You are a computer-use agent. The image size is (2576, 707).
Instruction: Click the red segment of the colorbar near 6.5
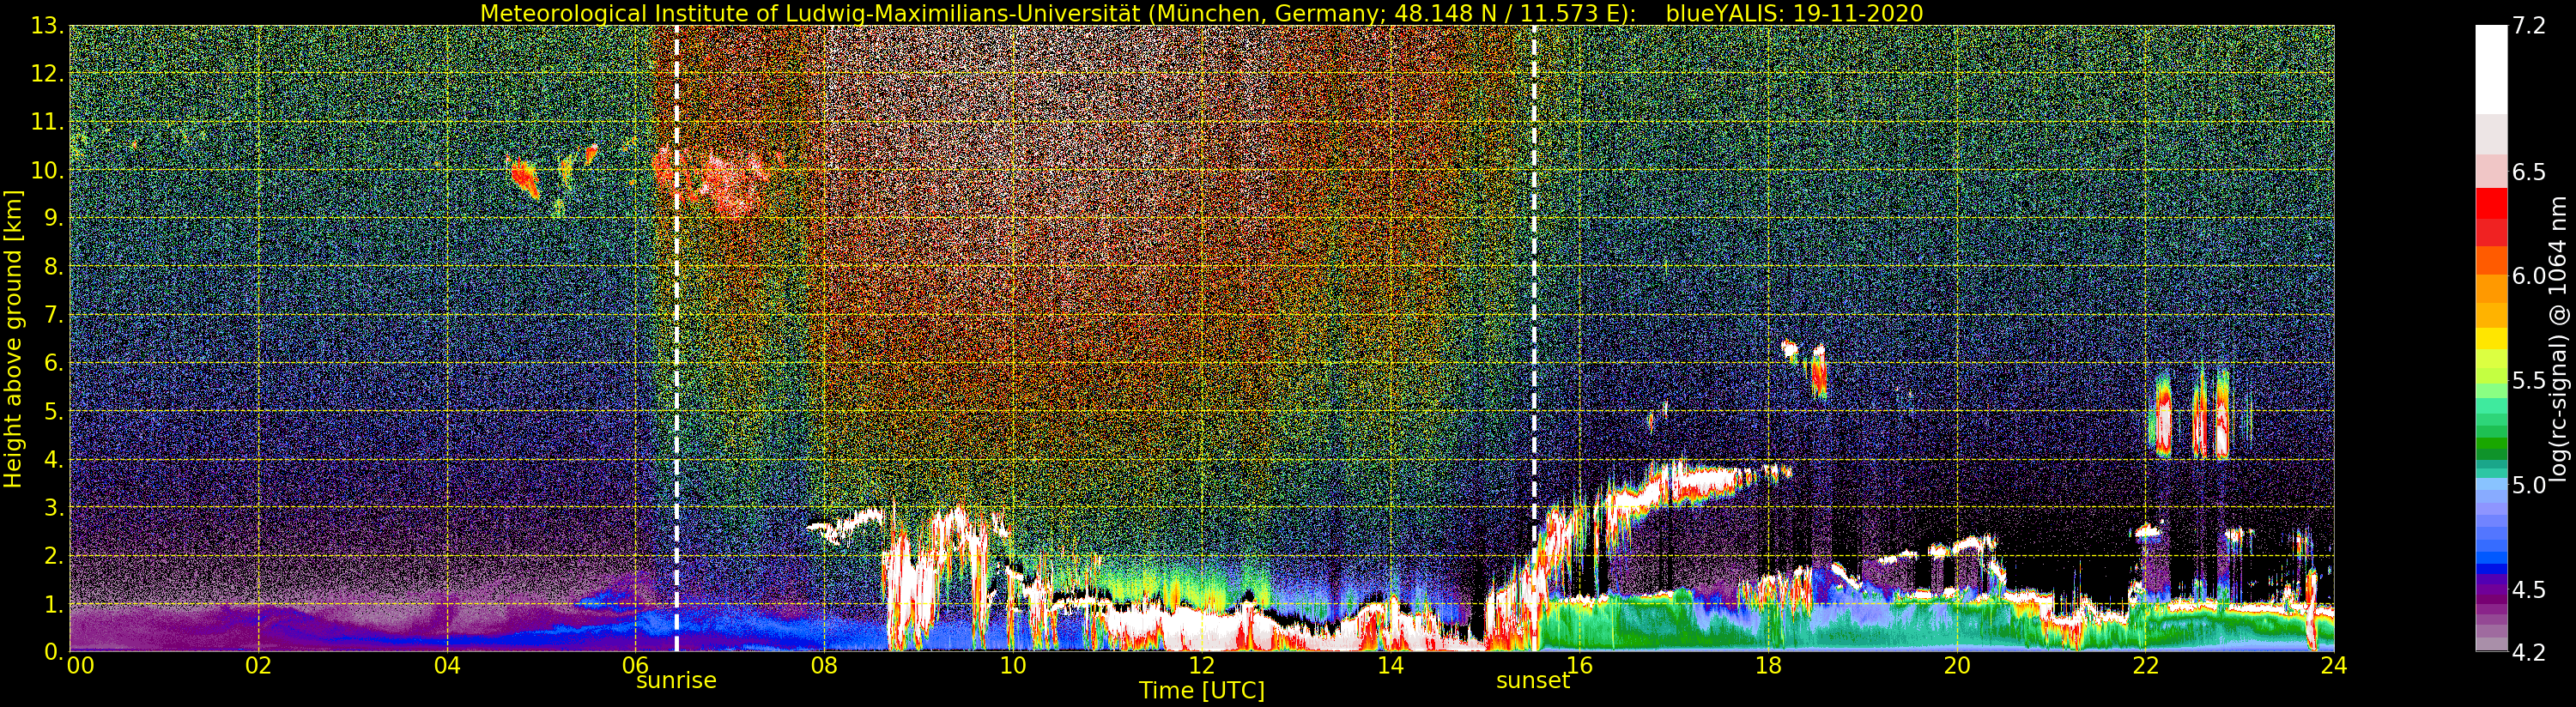click(2491, 202)
